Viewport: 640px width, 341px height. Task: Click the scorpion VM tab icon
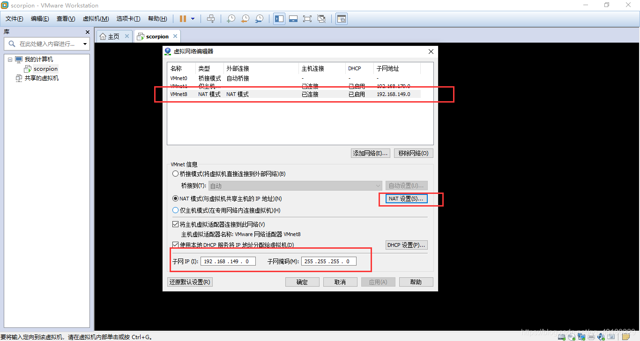coord(140,37)
